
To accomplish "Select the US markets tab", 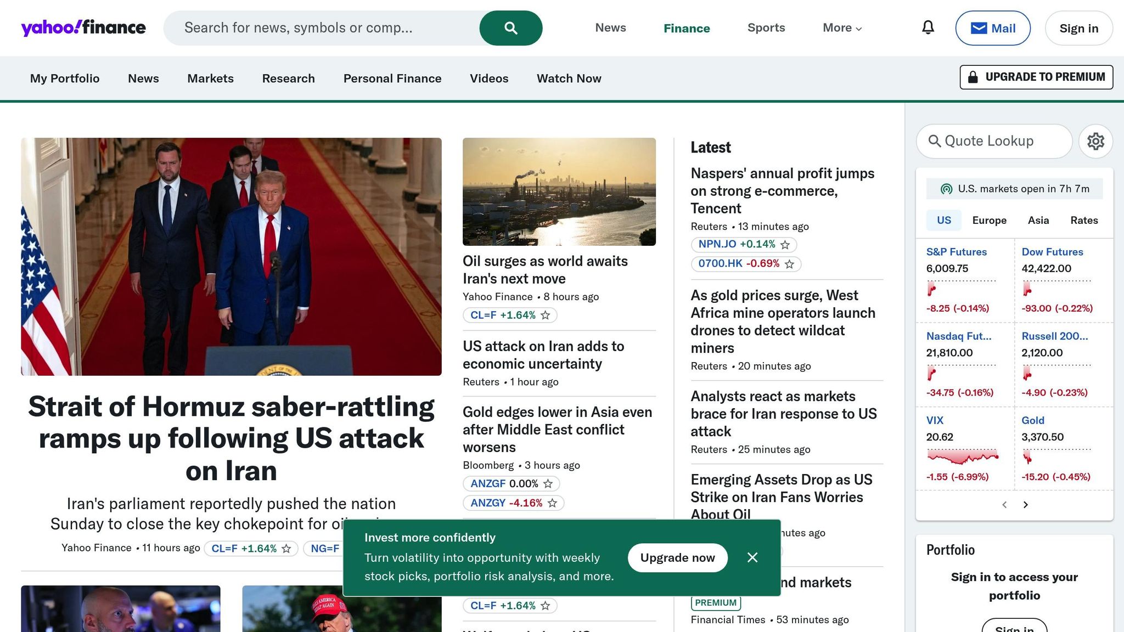I will click(944, 220).
